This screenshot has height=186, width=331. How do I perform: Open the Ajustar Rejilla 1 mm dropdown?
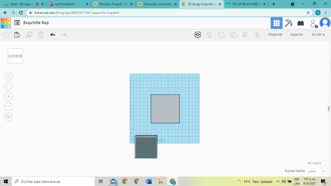(316, 171)
